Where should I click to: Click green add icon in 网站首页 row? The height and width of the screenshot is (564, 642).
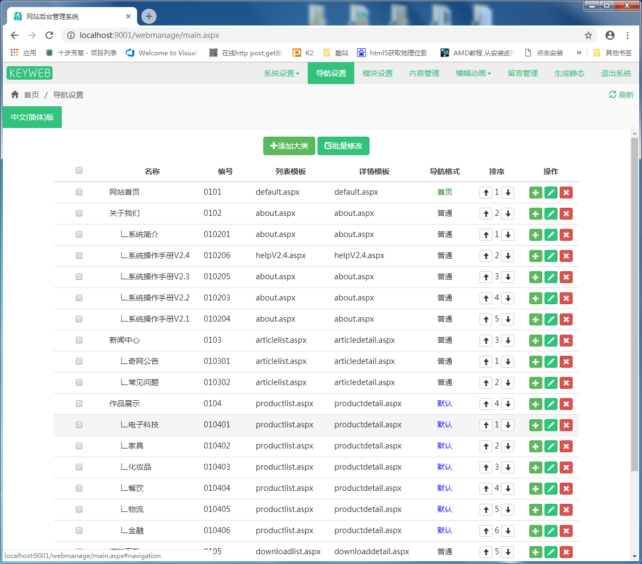[535, 192]
